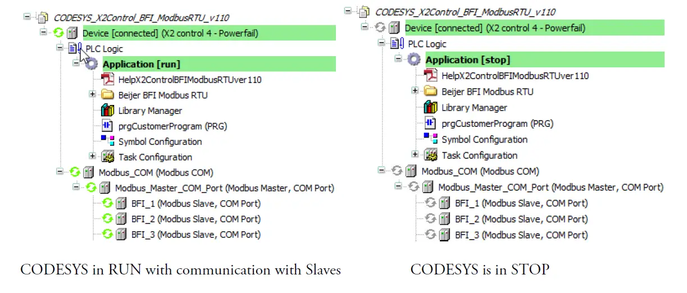Collapse PLC Logic node in run tree
The width and height of the screenshot is (687, 293).
tap(60, 48)
